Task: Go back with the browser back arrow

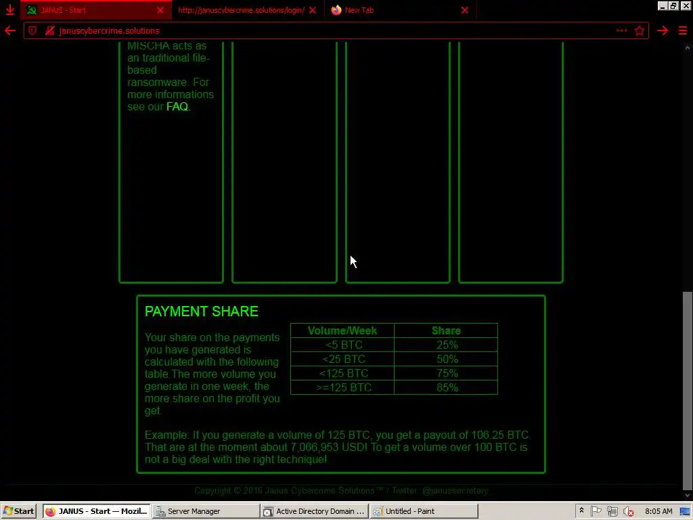Action: pyautogui.click(x=9, y=30)
